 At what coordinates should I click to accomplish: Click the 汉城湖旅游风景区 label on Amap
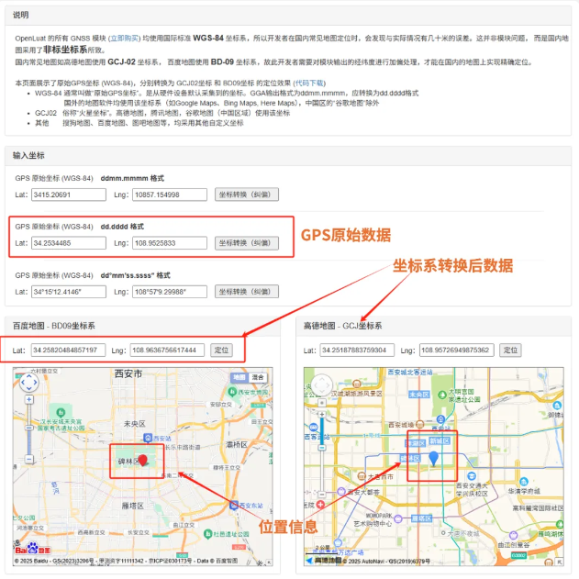pyautogui.click(x=357, y=394)
